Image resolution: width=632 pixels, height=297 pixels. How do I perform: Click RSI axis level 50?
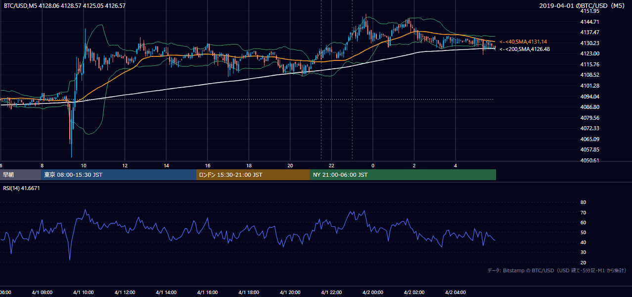[583, 232]
